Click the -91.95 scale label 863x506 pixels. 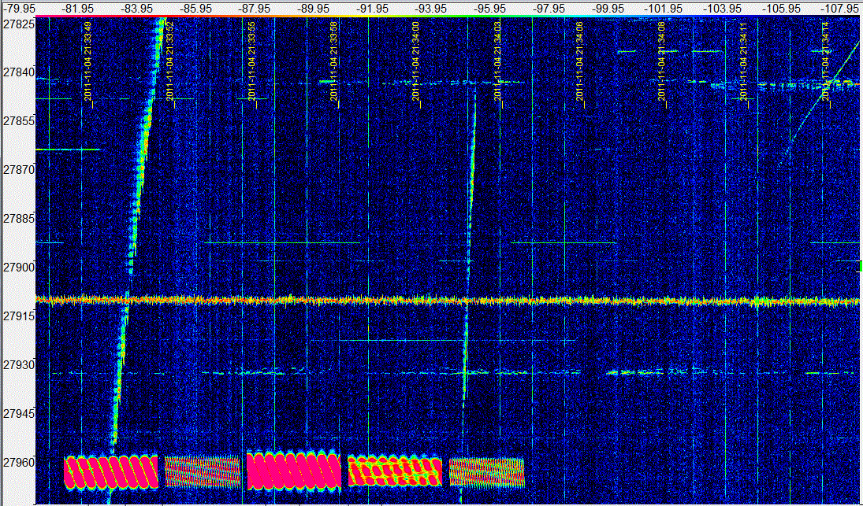click(373, 9)
